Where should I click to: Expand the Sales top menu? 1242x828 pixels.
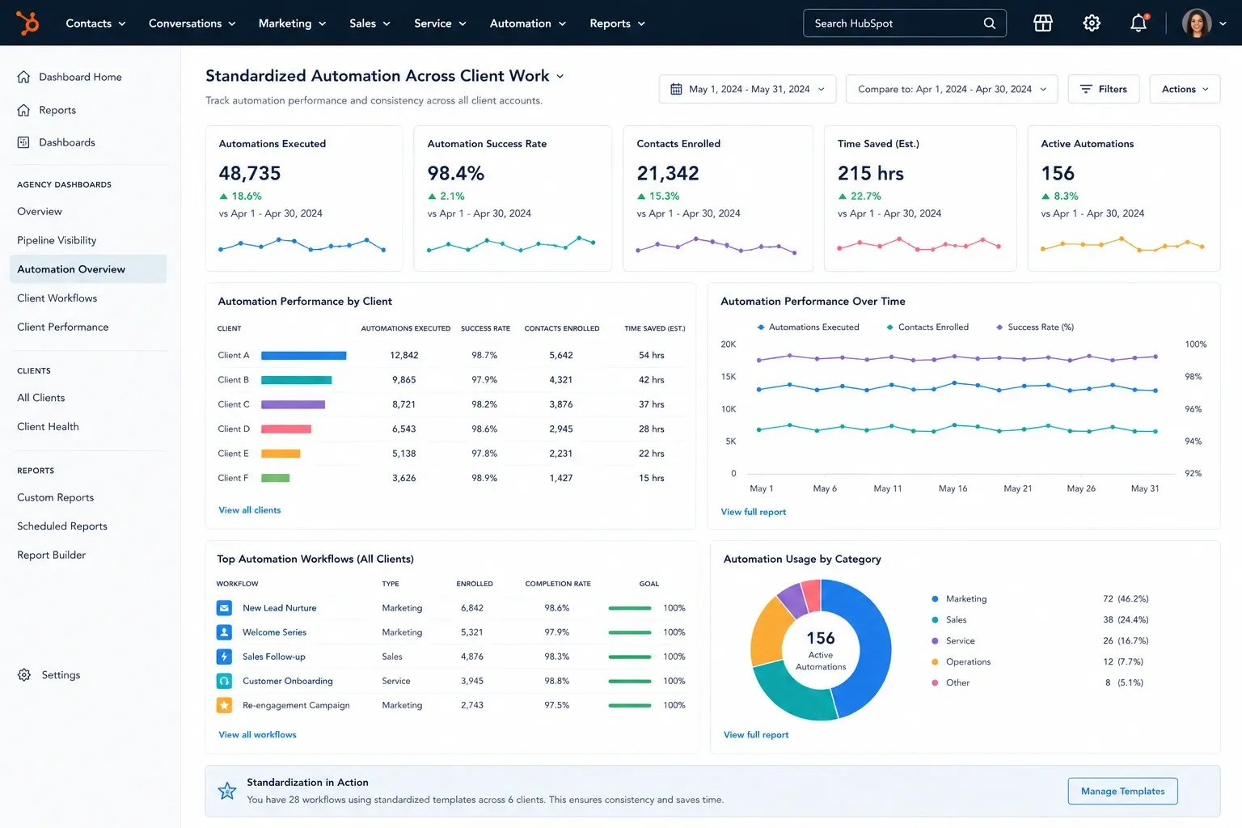pyautogui.click(x=370, y=23)
